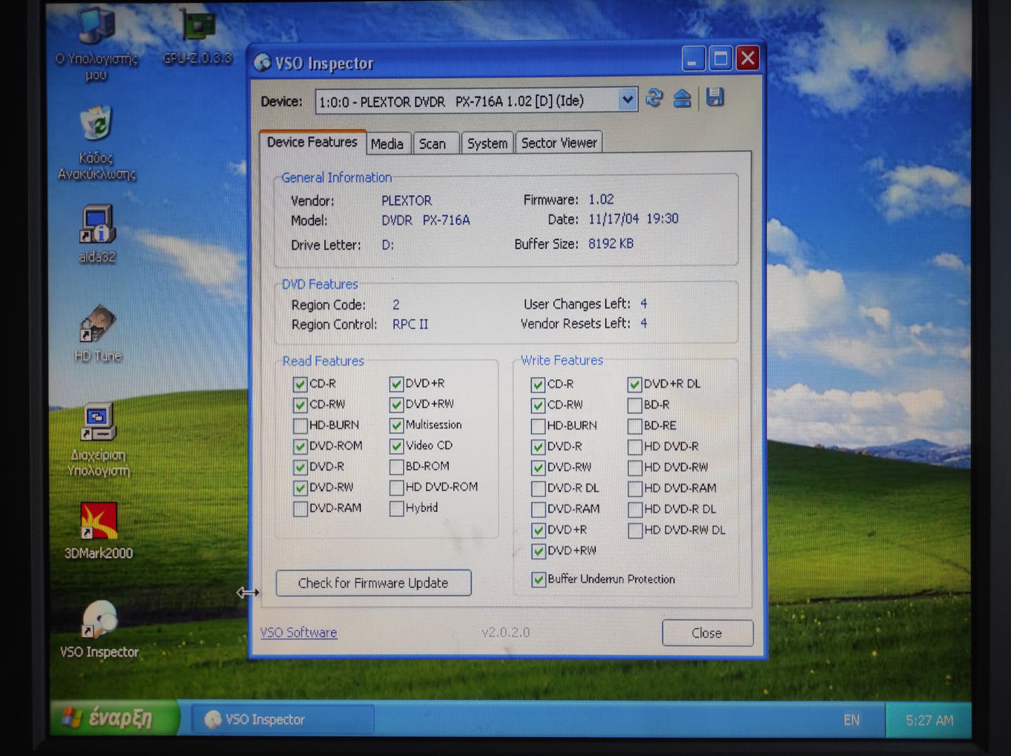Click the EN language indicator in taskbar
Image resolution: width=1011 pixels, height=756 pixels.
click(852, 720)
